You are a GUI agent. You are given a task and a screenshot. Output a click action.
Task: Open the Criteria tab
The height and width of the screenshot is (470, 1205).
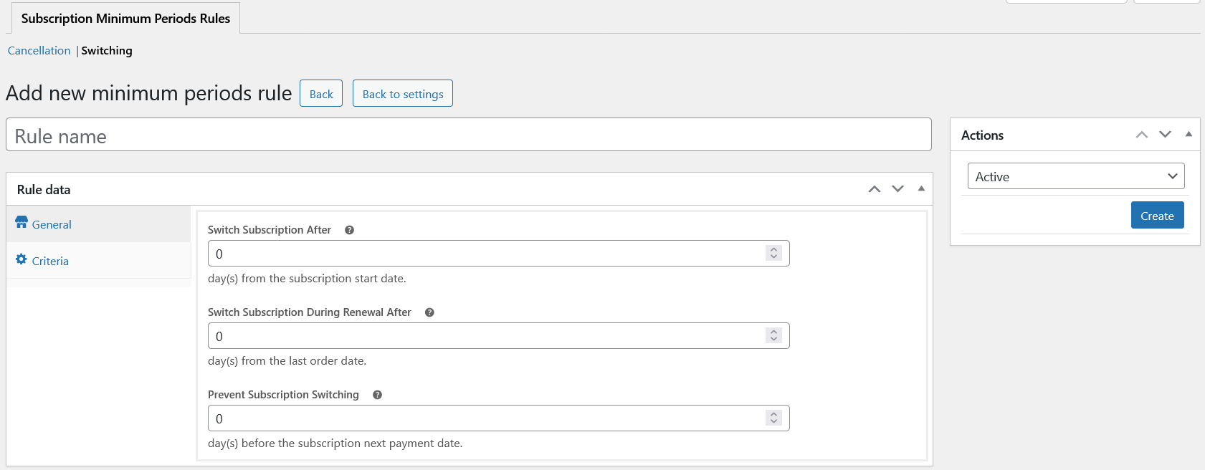(50, 261)
